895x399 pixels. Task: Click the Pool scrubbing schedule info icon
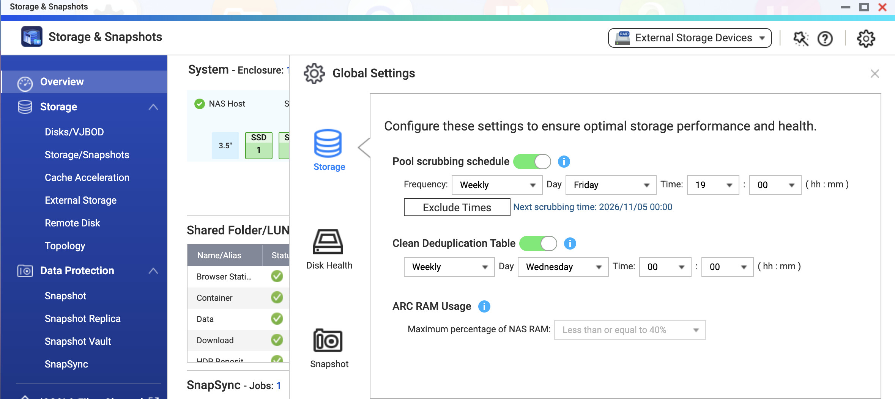tap(564, 162)
